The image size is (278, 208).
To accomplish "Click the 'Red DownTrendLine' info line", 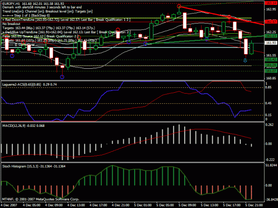I will pyautogui.click(x=66, y=20).
